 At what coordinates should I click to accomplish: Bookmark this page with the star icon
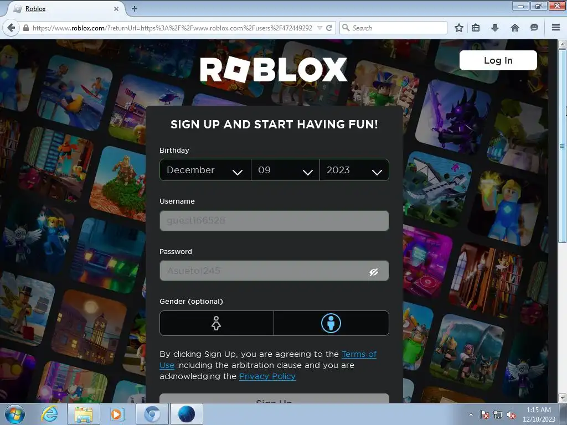tap(459, 28)
